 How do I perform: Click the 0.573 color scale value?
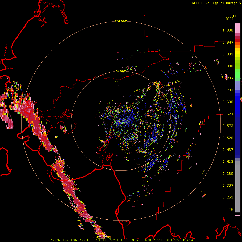pyautogui.click(x=228, y=126)
